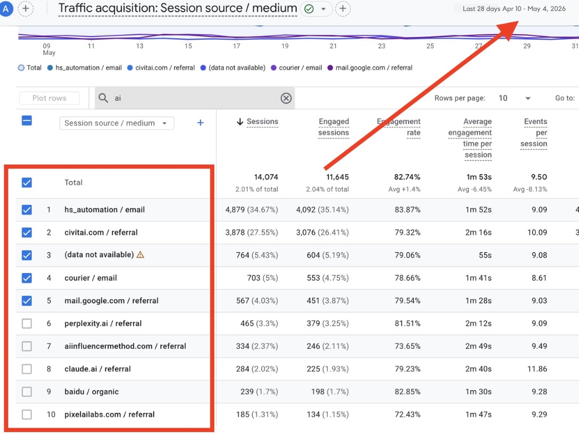The width and height of the screenshot is (579, 434).
Task: Click the green checkmark report status icon
Action: (309, 9)
